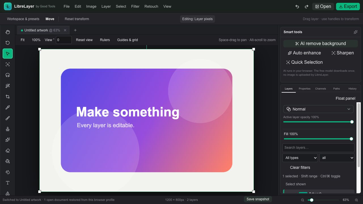Click the Smart tools sparkle icon
The width and height of the screenshot is (363, 204).
tap(355, 32)
